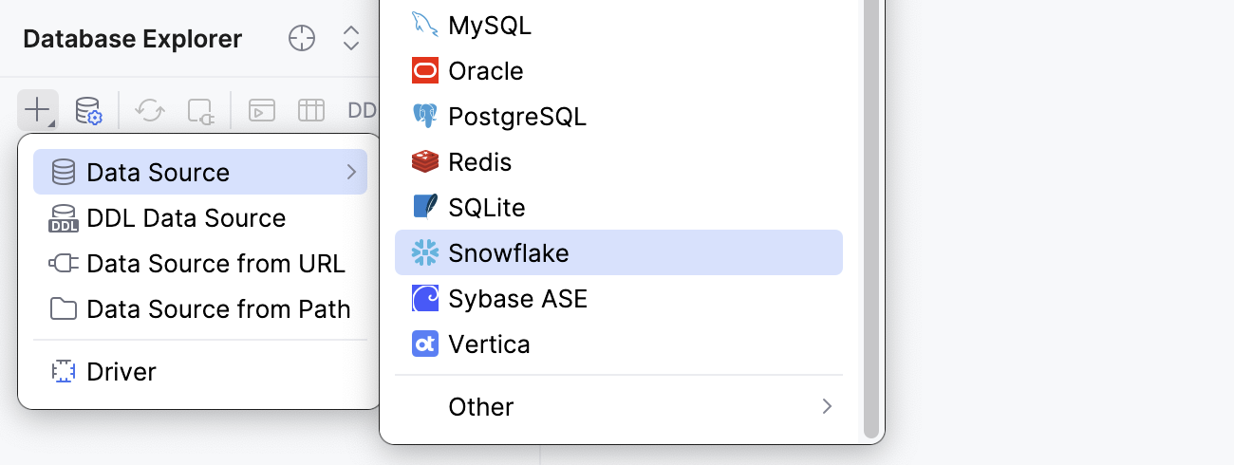Click the Deactivate (plug) toolbar icon
The image size is (1234, 465).
point(201,110)
